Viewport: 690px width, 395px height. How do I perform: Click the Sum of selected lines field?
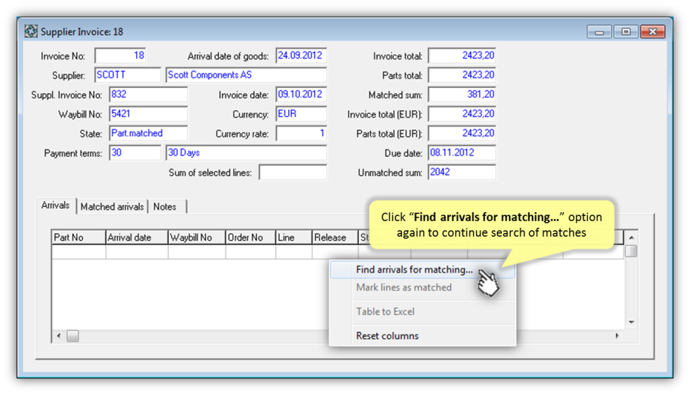[x=292, y=172]
